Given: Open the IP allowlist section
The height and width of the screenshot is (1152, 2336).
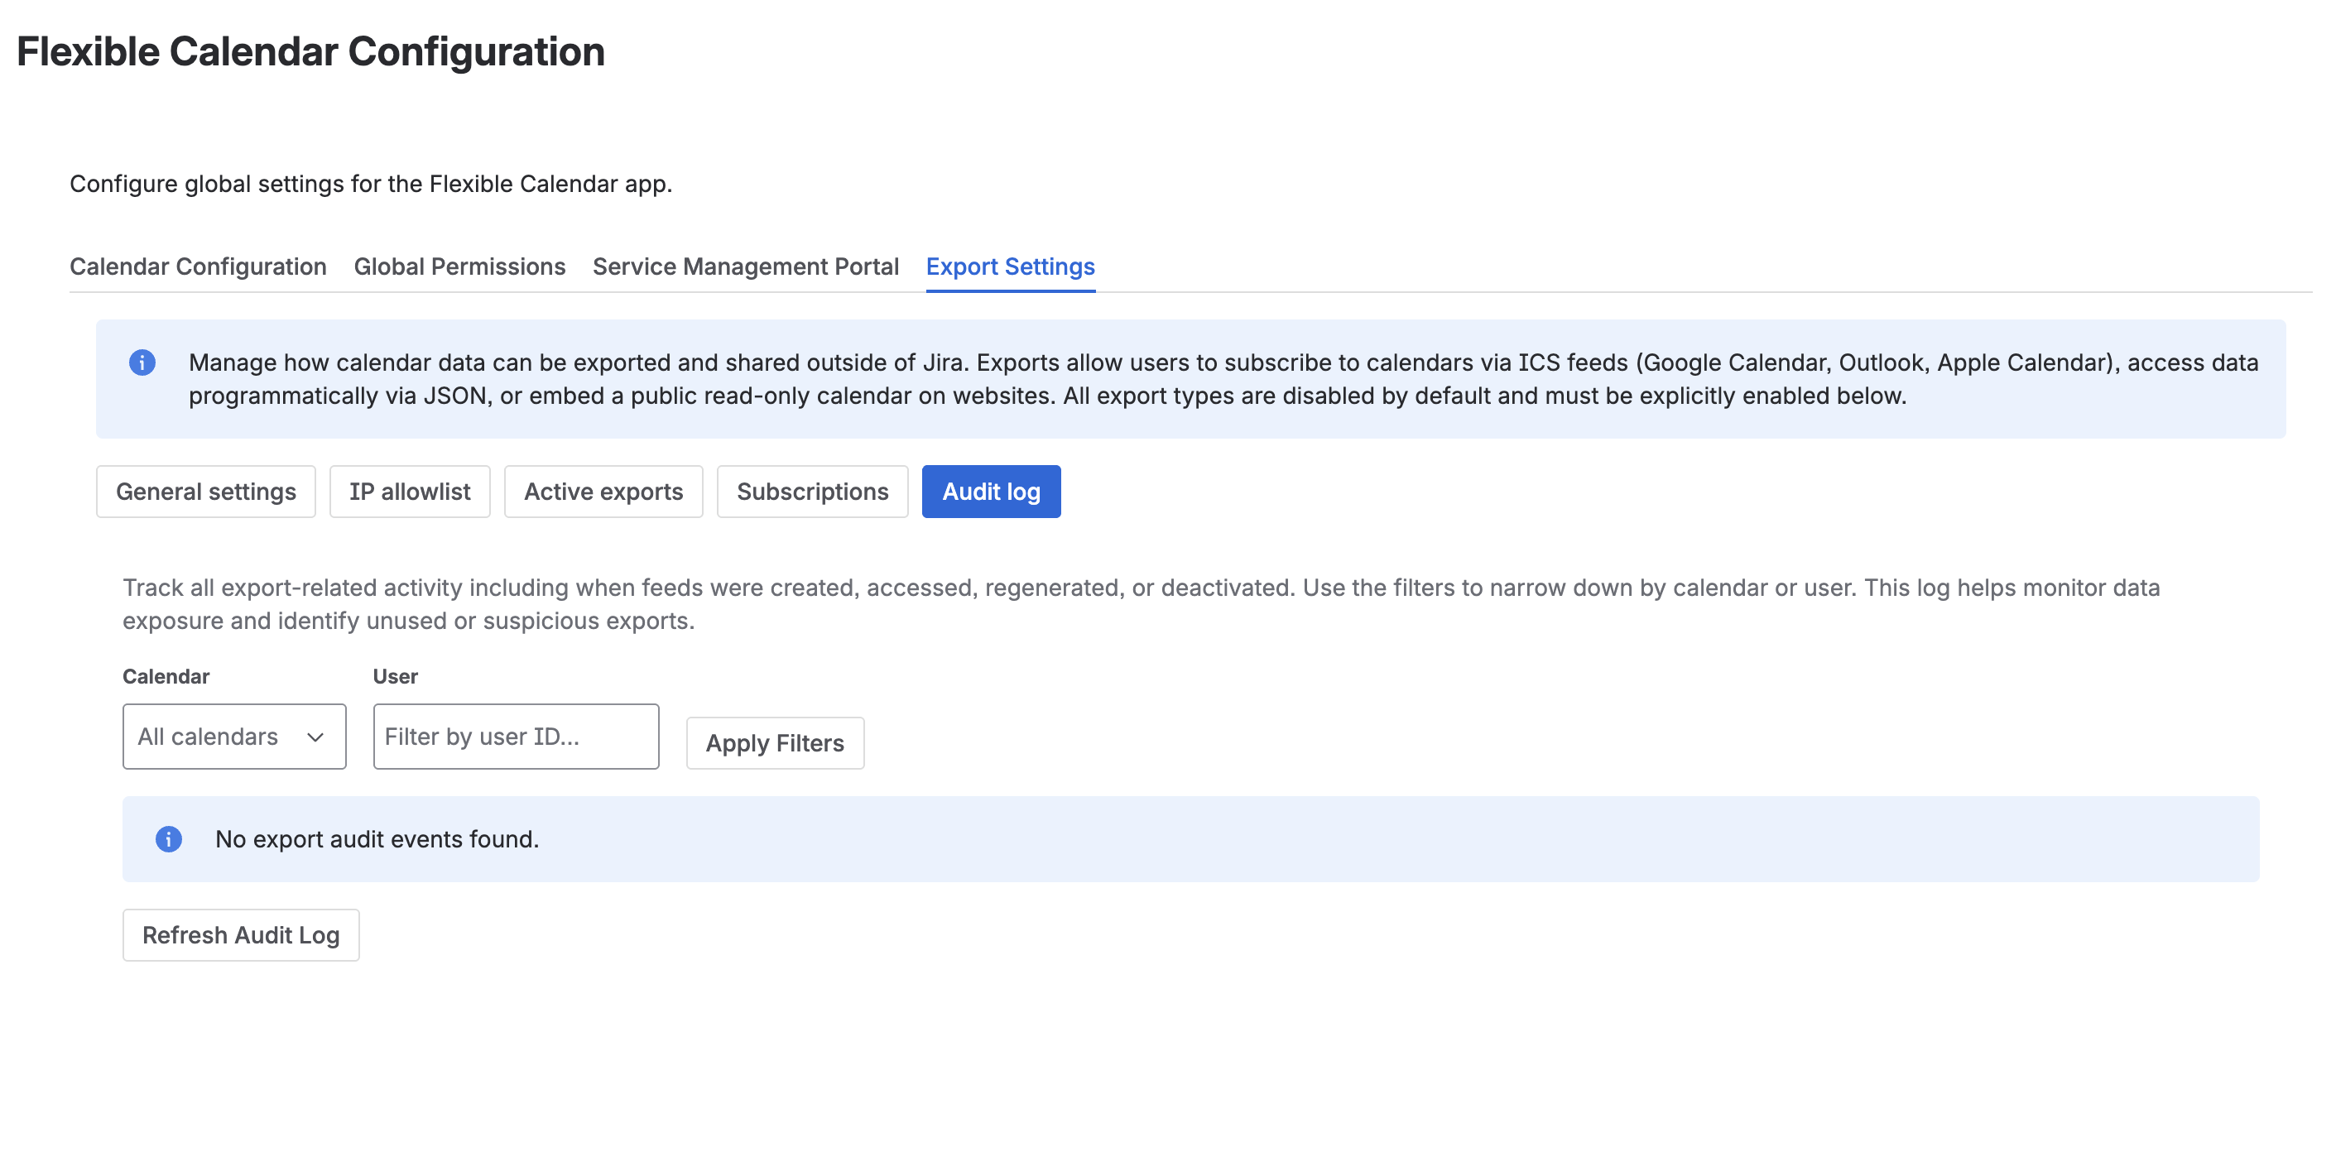Looking at the screenshot, I should click(x=409, y=491).
